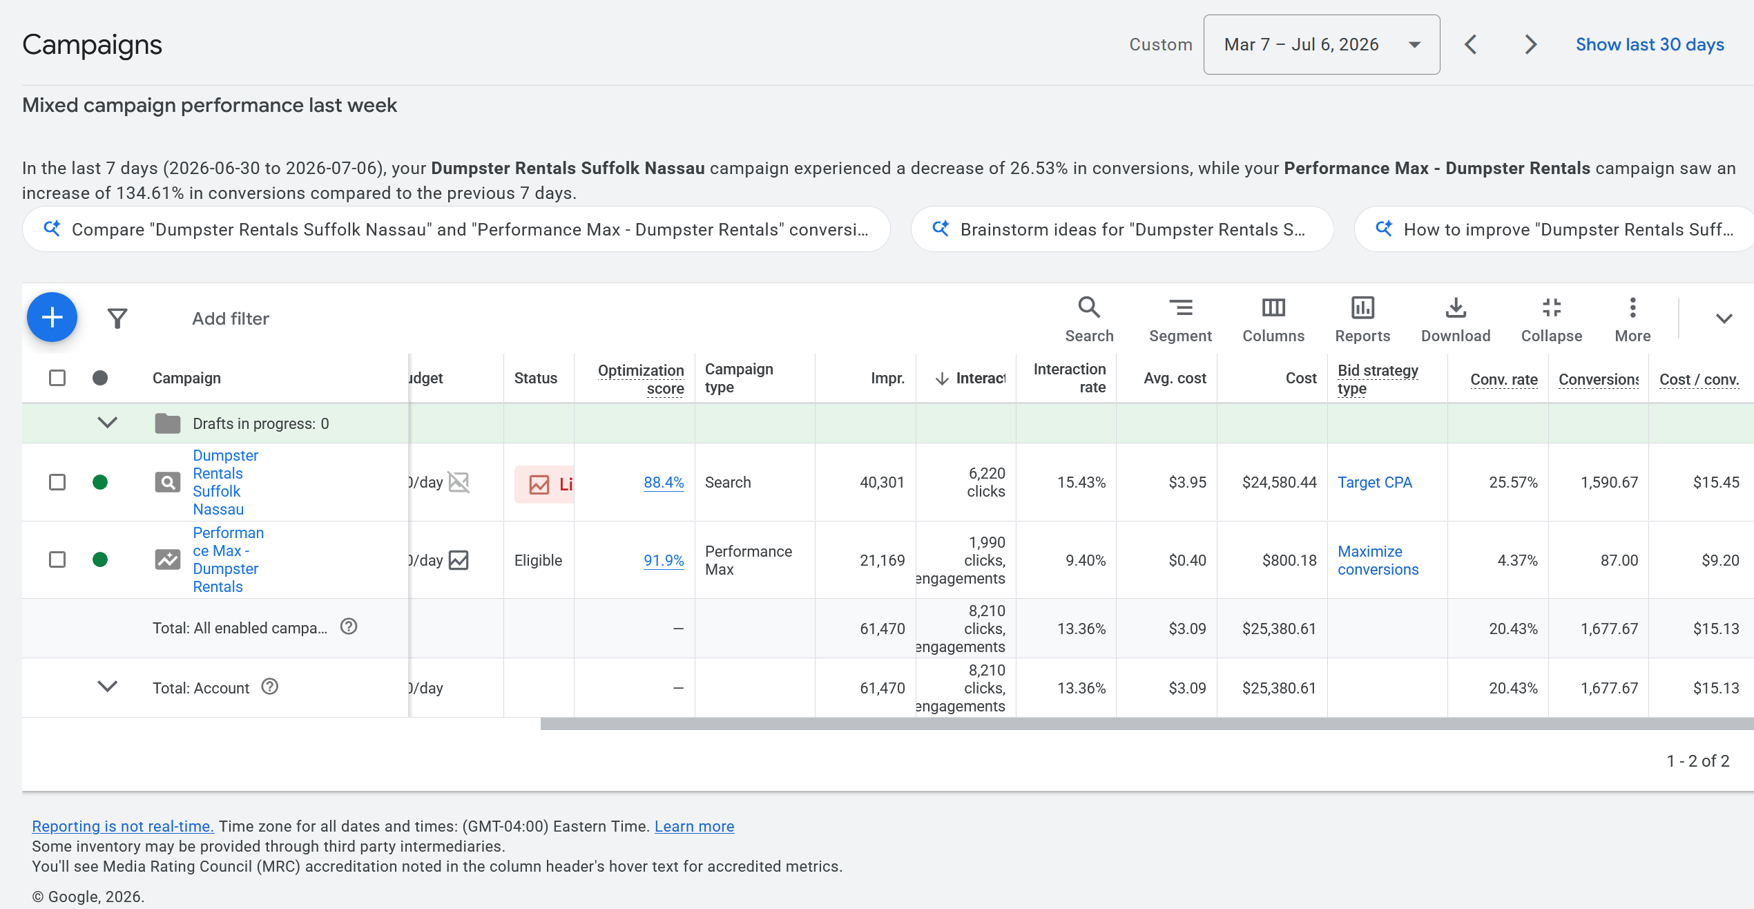Click budget chart icon in Performance Max row
The height and width of the screenshot is (909, 1754).
tap(459, 560)
